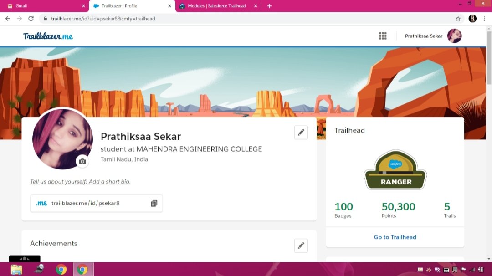Image resolution: width=492 pixels, height=276 pixels.
Task: Open the first Chrome taskbar icon
Action: (x=61, y=270)
